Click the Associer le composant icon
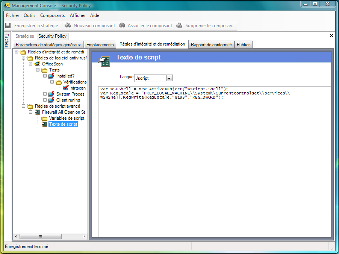 [122, 26]
